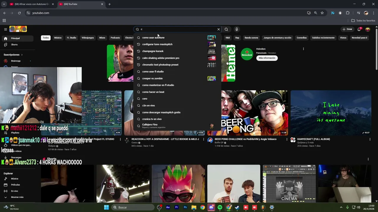This screenshot has width=378, height=212.
Task: Open OBS Studio from the taskbar
Action: 159,207
